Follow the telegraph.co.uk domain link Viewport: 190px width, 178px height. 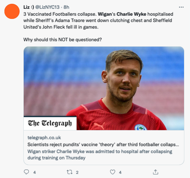[x=44, y=138]
